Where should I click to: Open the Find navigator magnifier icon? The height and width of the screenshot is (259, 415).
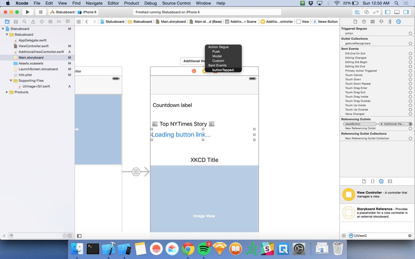click(24, 22)
